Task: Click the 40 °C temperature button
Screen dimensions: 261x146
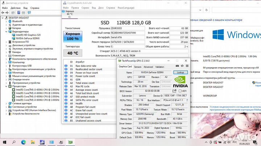Action: (x=73, y=53)
